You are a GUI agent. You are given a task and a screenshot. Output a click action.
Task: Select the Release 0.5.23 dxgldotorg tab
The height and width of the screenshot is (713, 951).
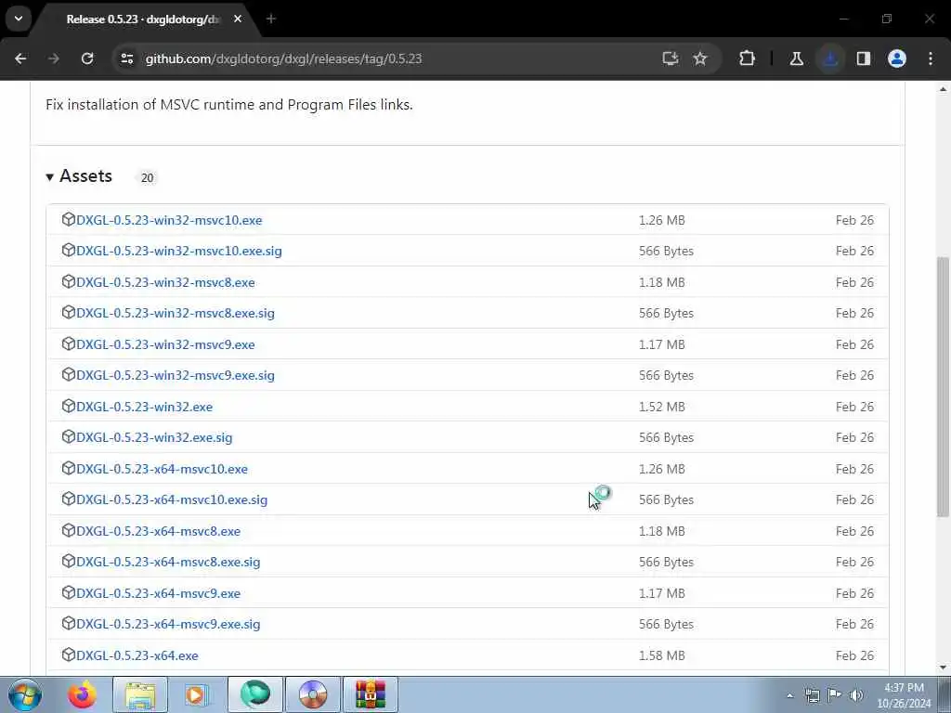(141, 19)
